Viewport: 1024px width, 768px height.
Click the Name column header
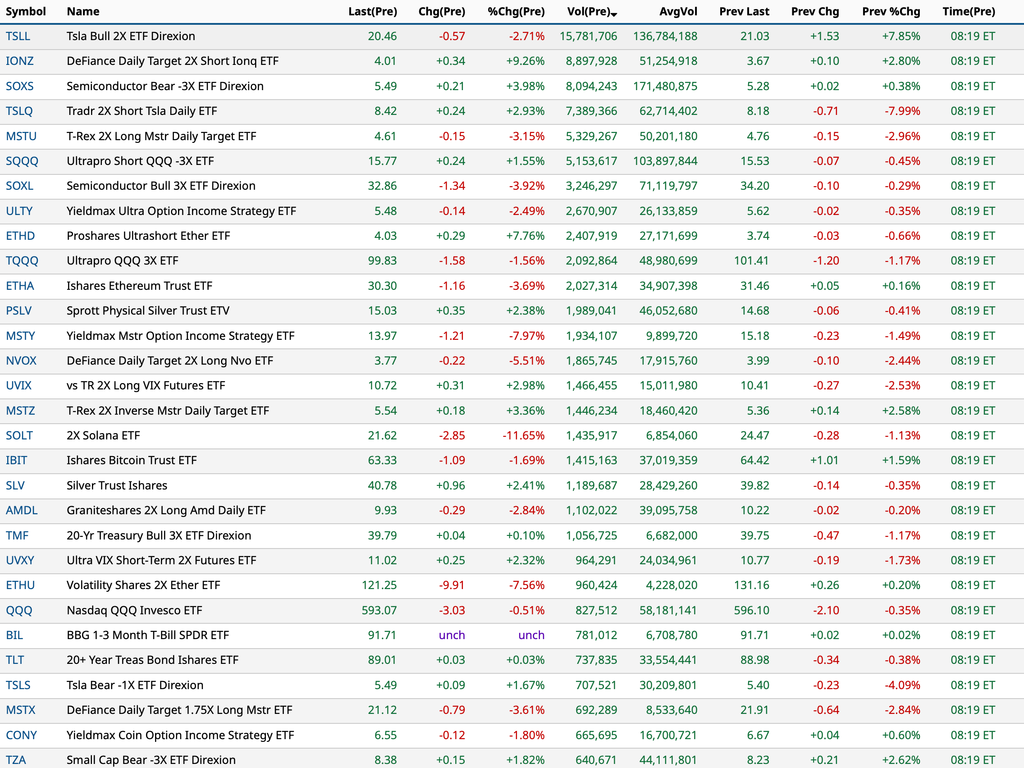coord(83,11)
